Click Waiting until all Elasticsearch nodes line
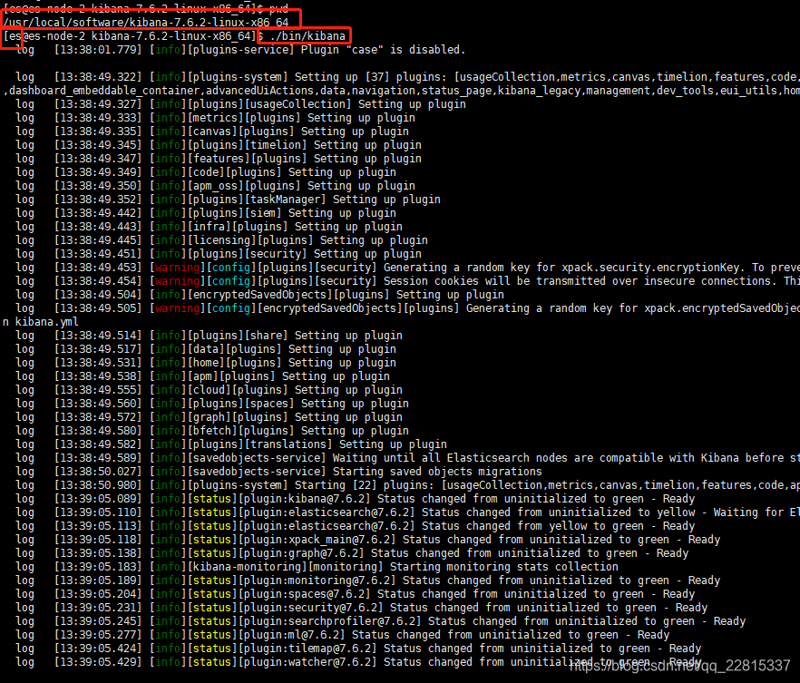Screen dimensions: 800x683 (x=407, y=458)
